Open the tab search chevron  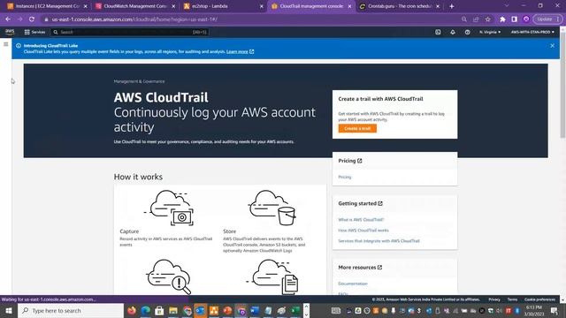(x=507, y=6)
